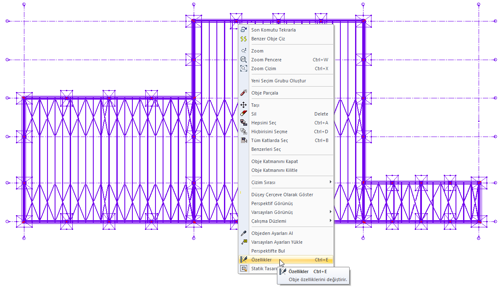The width and height of the screenshot is (503, 287).
Task: Select the Tüm Katlarda Seç icon
Action: tap(244, 140)
